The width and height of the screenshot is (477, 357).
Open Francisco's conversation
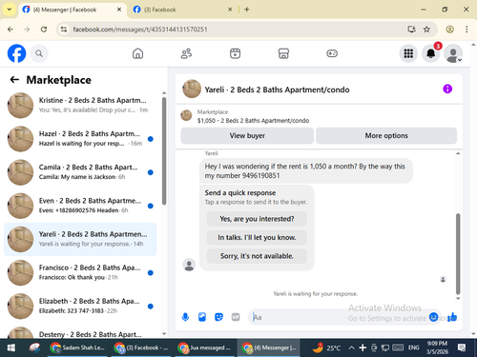(80, 272)
